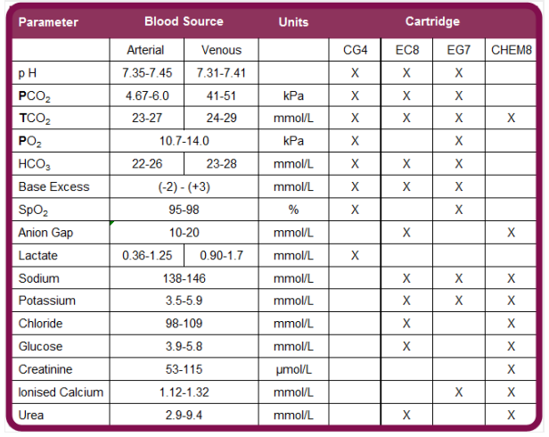
Task: Click the Blood Source column header
Action: tap(184, 21)
